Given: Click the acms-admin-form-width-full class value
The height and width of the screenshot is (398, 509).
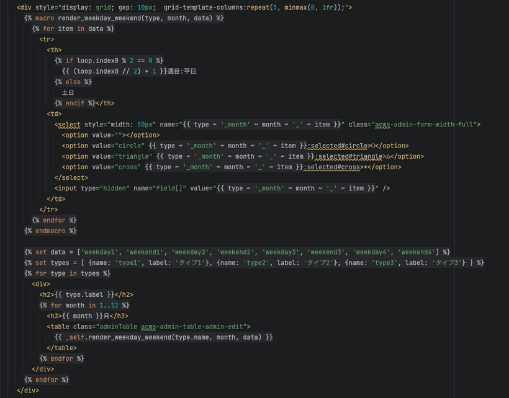Looking at the screenshot, I should coord(426,125).
